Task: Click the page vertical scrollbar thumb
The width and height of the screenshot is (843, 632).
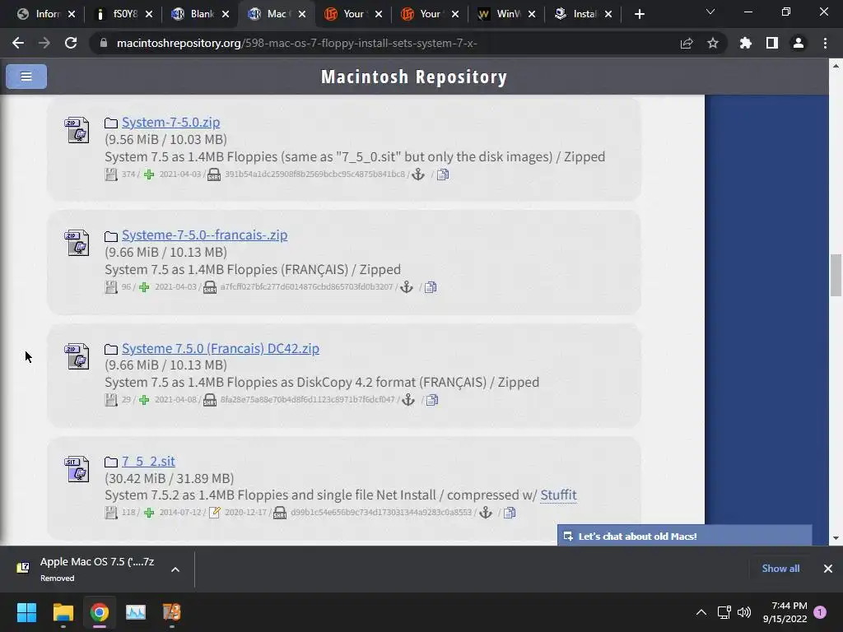Action: point(836,275)
